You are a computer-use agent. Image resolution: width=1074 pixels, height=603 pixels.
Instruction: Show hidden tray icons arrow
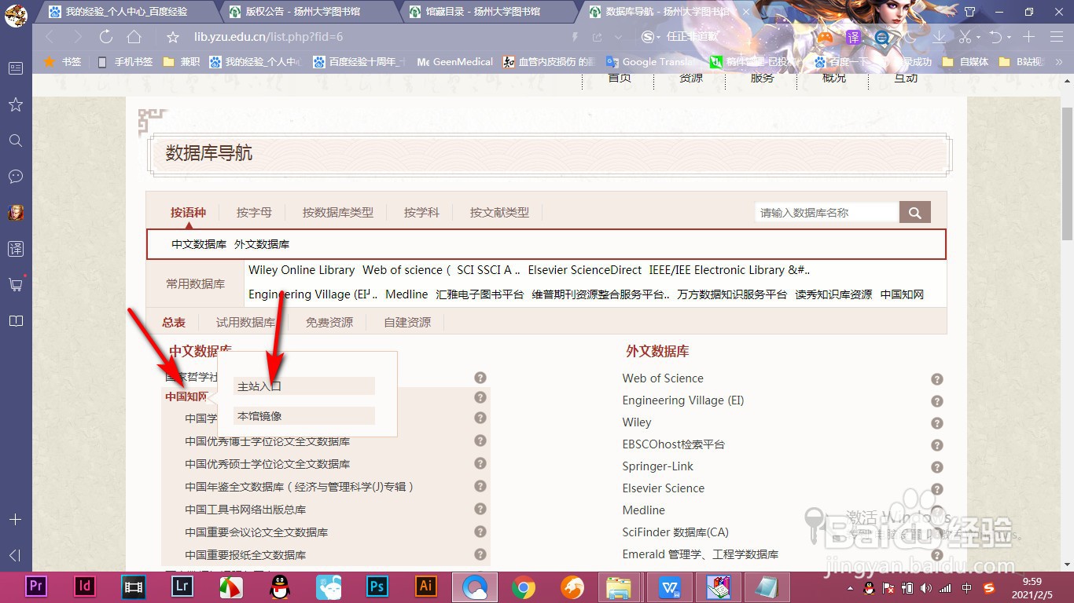point(849,588)
